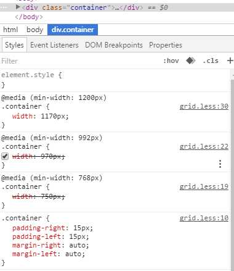Expand the div container node triangle
Image resolution: width=234 pixels, height=271 pixels.
(x=18, y=7)
